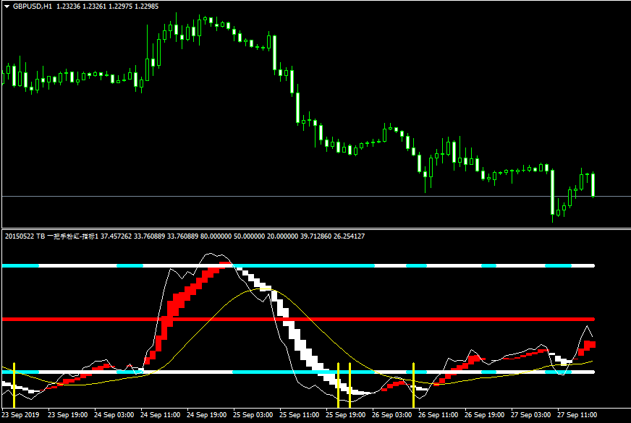631x423 pixels.
Task: Click the 25 Sep 03:00 time label
Action: [255, 416]
